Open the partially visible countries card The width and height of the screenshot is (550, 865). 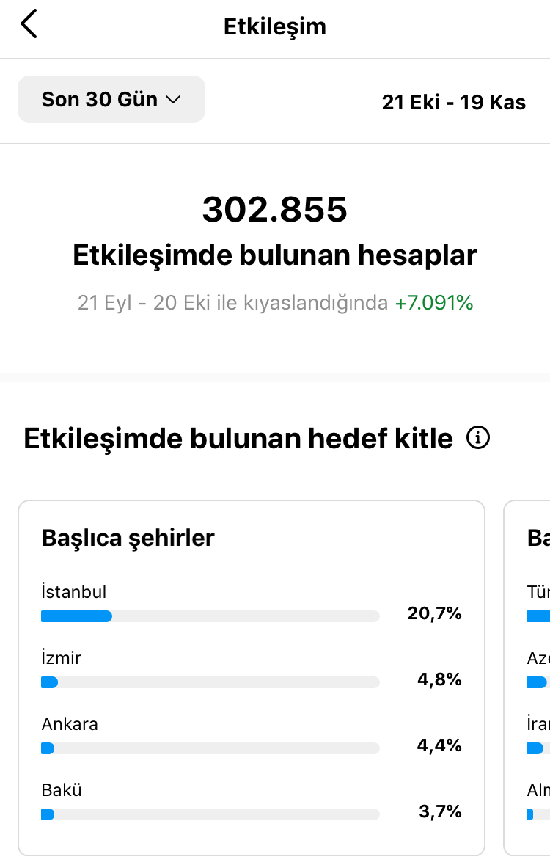tap(527, 678)
